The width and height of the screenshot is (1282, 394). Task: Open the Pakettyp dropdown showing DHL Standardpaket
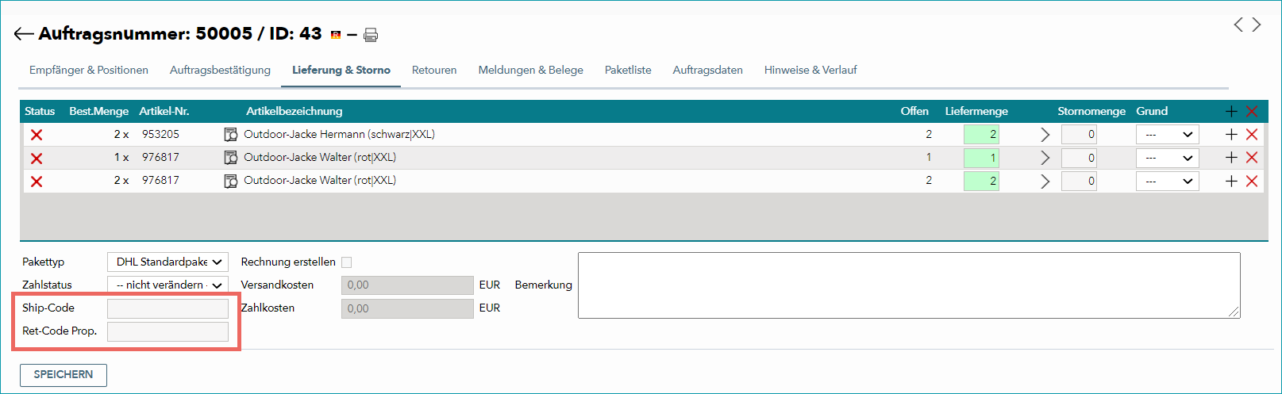tap(167, 262)
